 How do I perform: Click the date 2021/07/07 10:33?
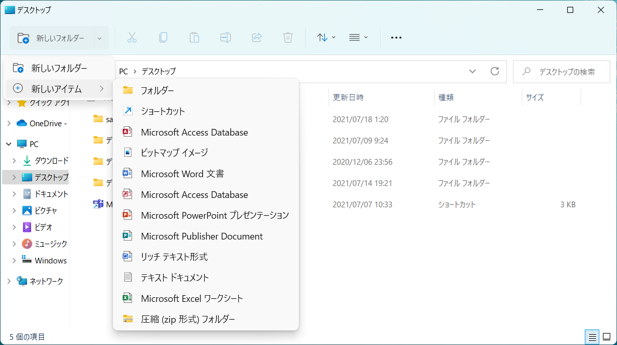pos(362,205)
